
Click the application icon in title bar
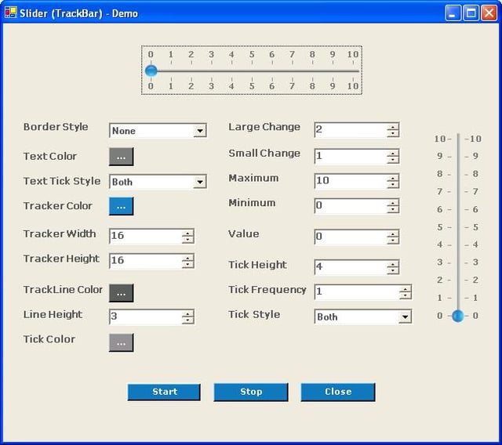[x=11, y=13]
